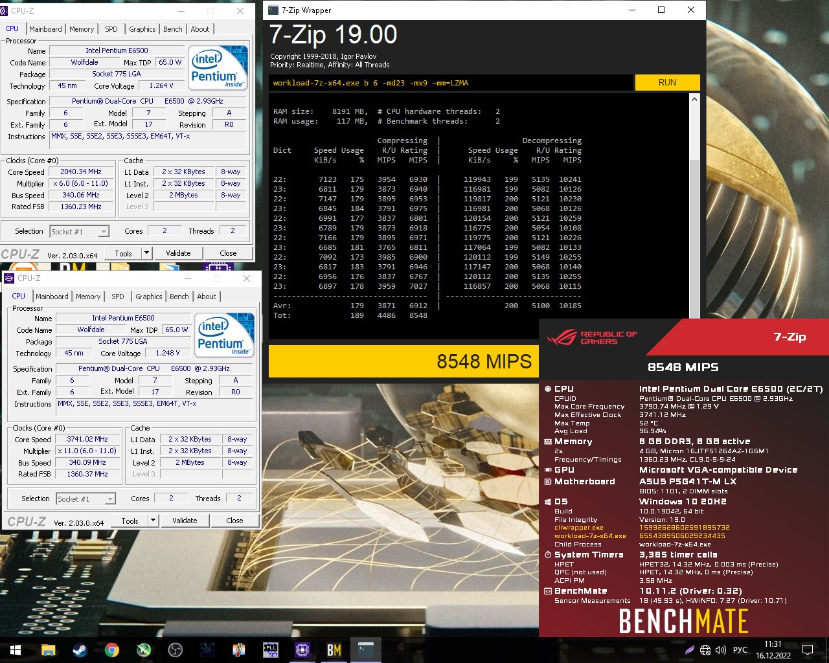Click the Intel Pentium logo in the background CPU-Z window
Image resolution: width=829 pixels, height=663 pixels.
coord(218,67)
